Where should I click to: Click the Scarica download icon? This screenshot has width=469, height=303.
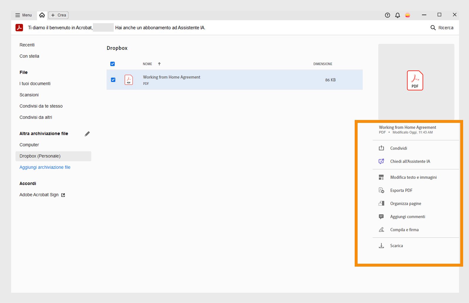point(381,246)
